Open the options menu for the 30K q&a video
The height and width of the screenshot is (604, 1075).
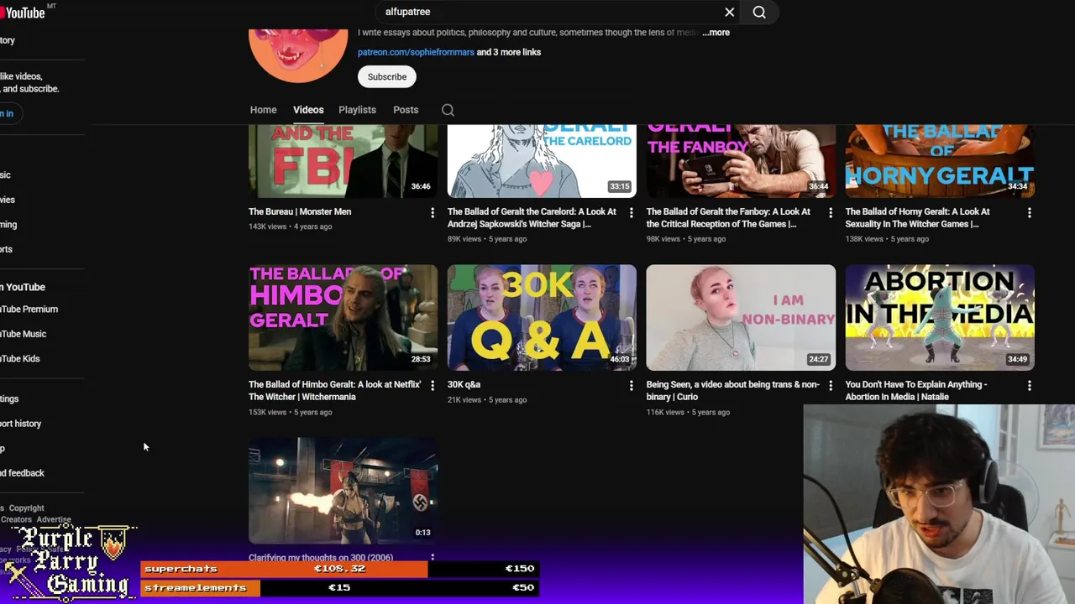click(x=632, y=386)
